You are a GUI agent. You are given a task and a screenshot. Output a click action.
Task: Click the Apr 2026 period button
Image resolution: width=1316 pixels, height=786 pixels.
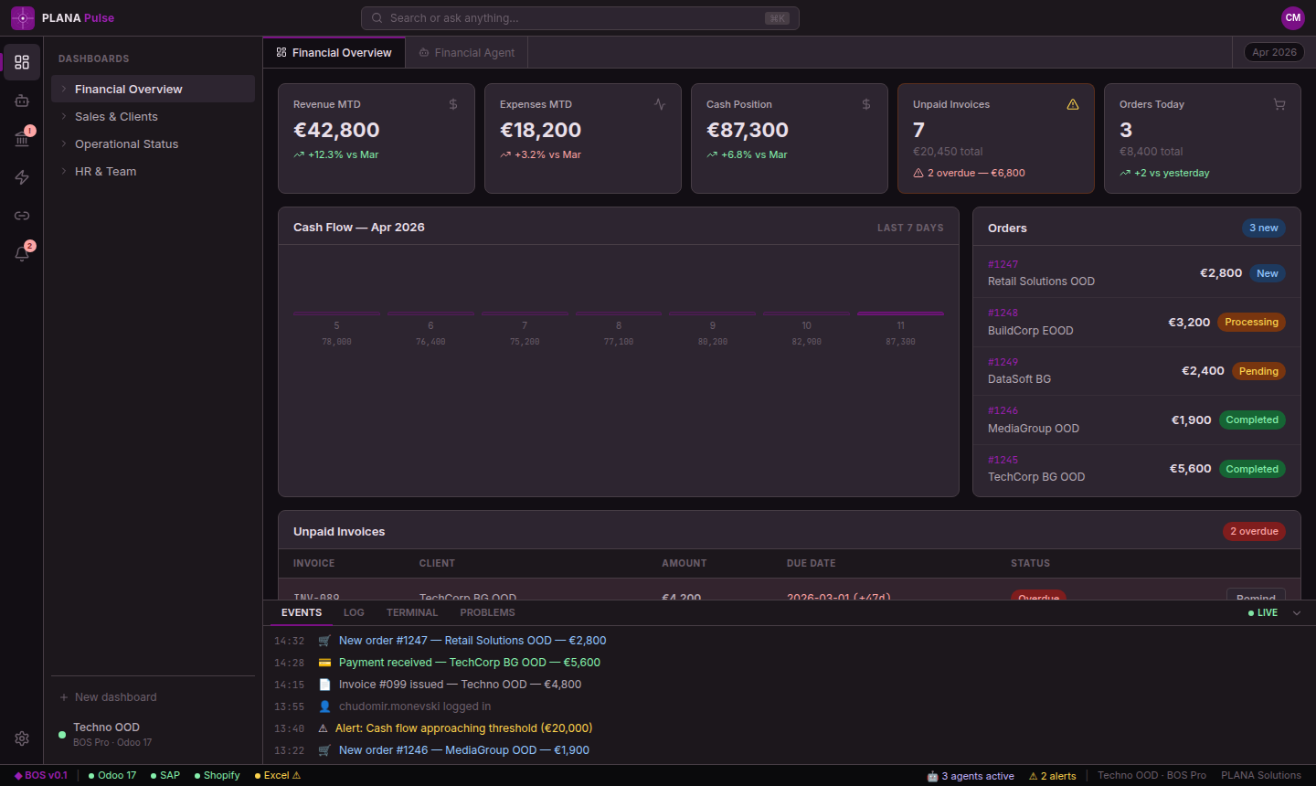[1274, 52]
